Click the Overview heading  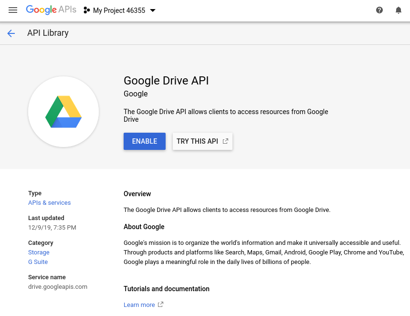click(137, 194)
